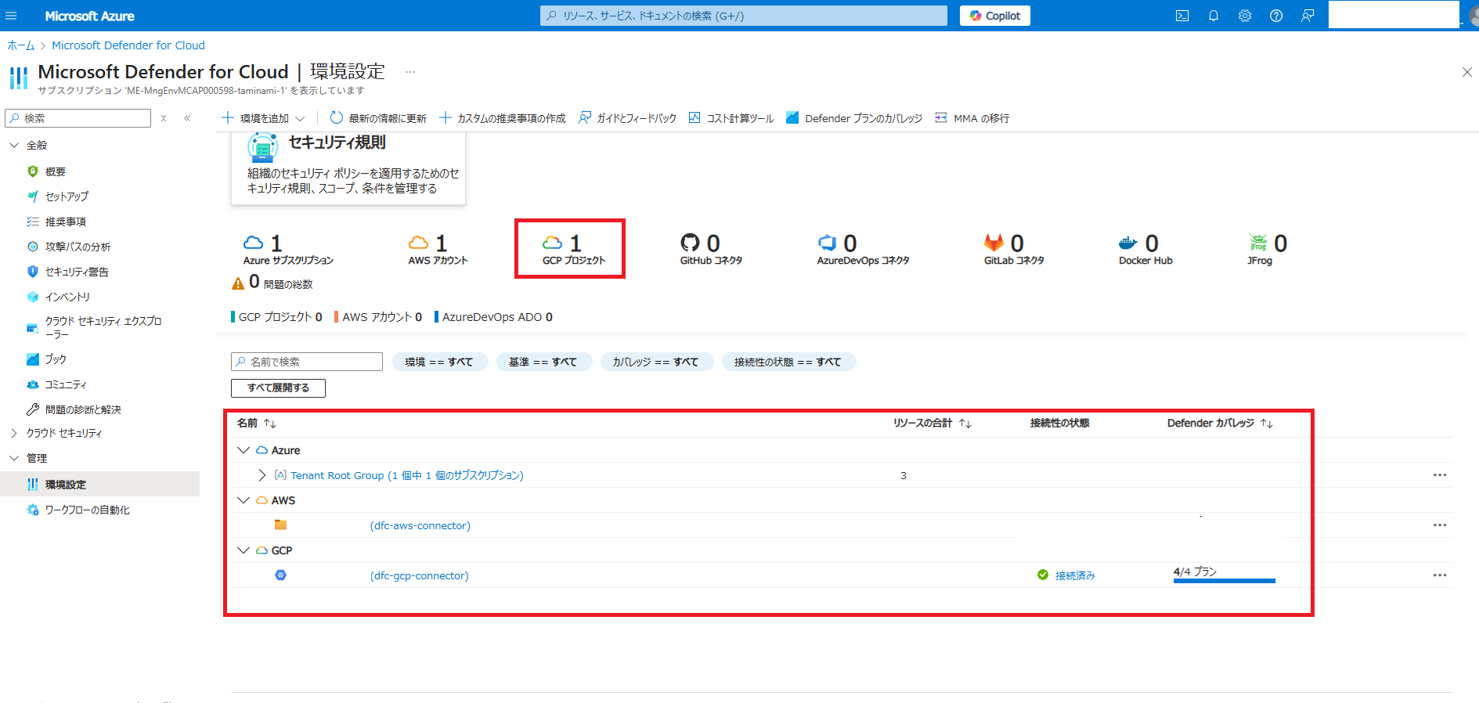Open the Azure portal hamburger menu
Screen dimensions: 1479x703
coord(11,16)
